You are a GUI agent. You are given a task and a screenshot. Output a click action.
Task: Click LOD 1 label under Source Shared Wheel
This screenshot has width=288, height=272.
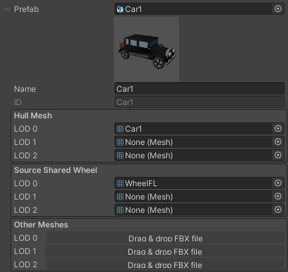[25, 197]
